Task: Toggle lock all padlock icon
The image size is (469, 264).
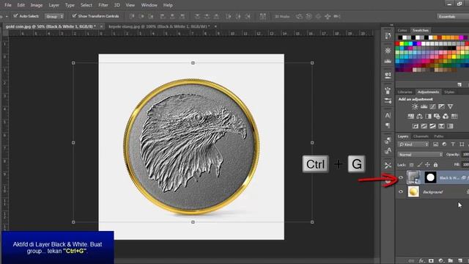Action: tap(435, 165)
